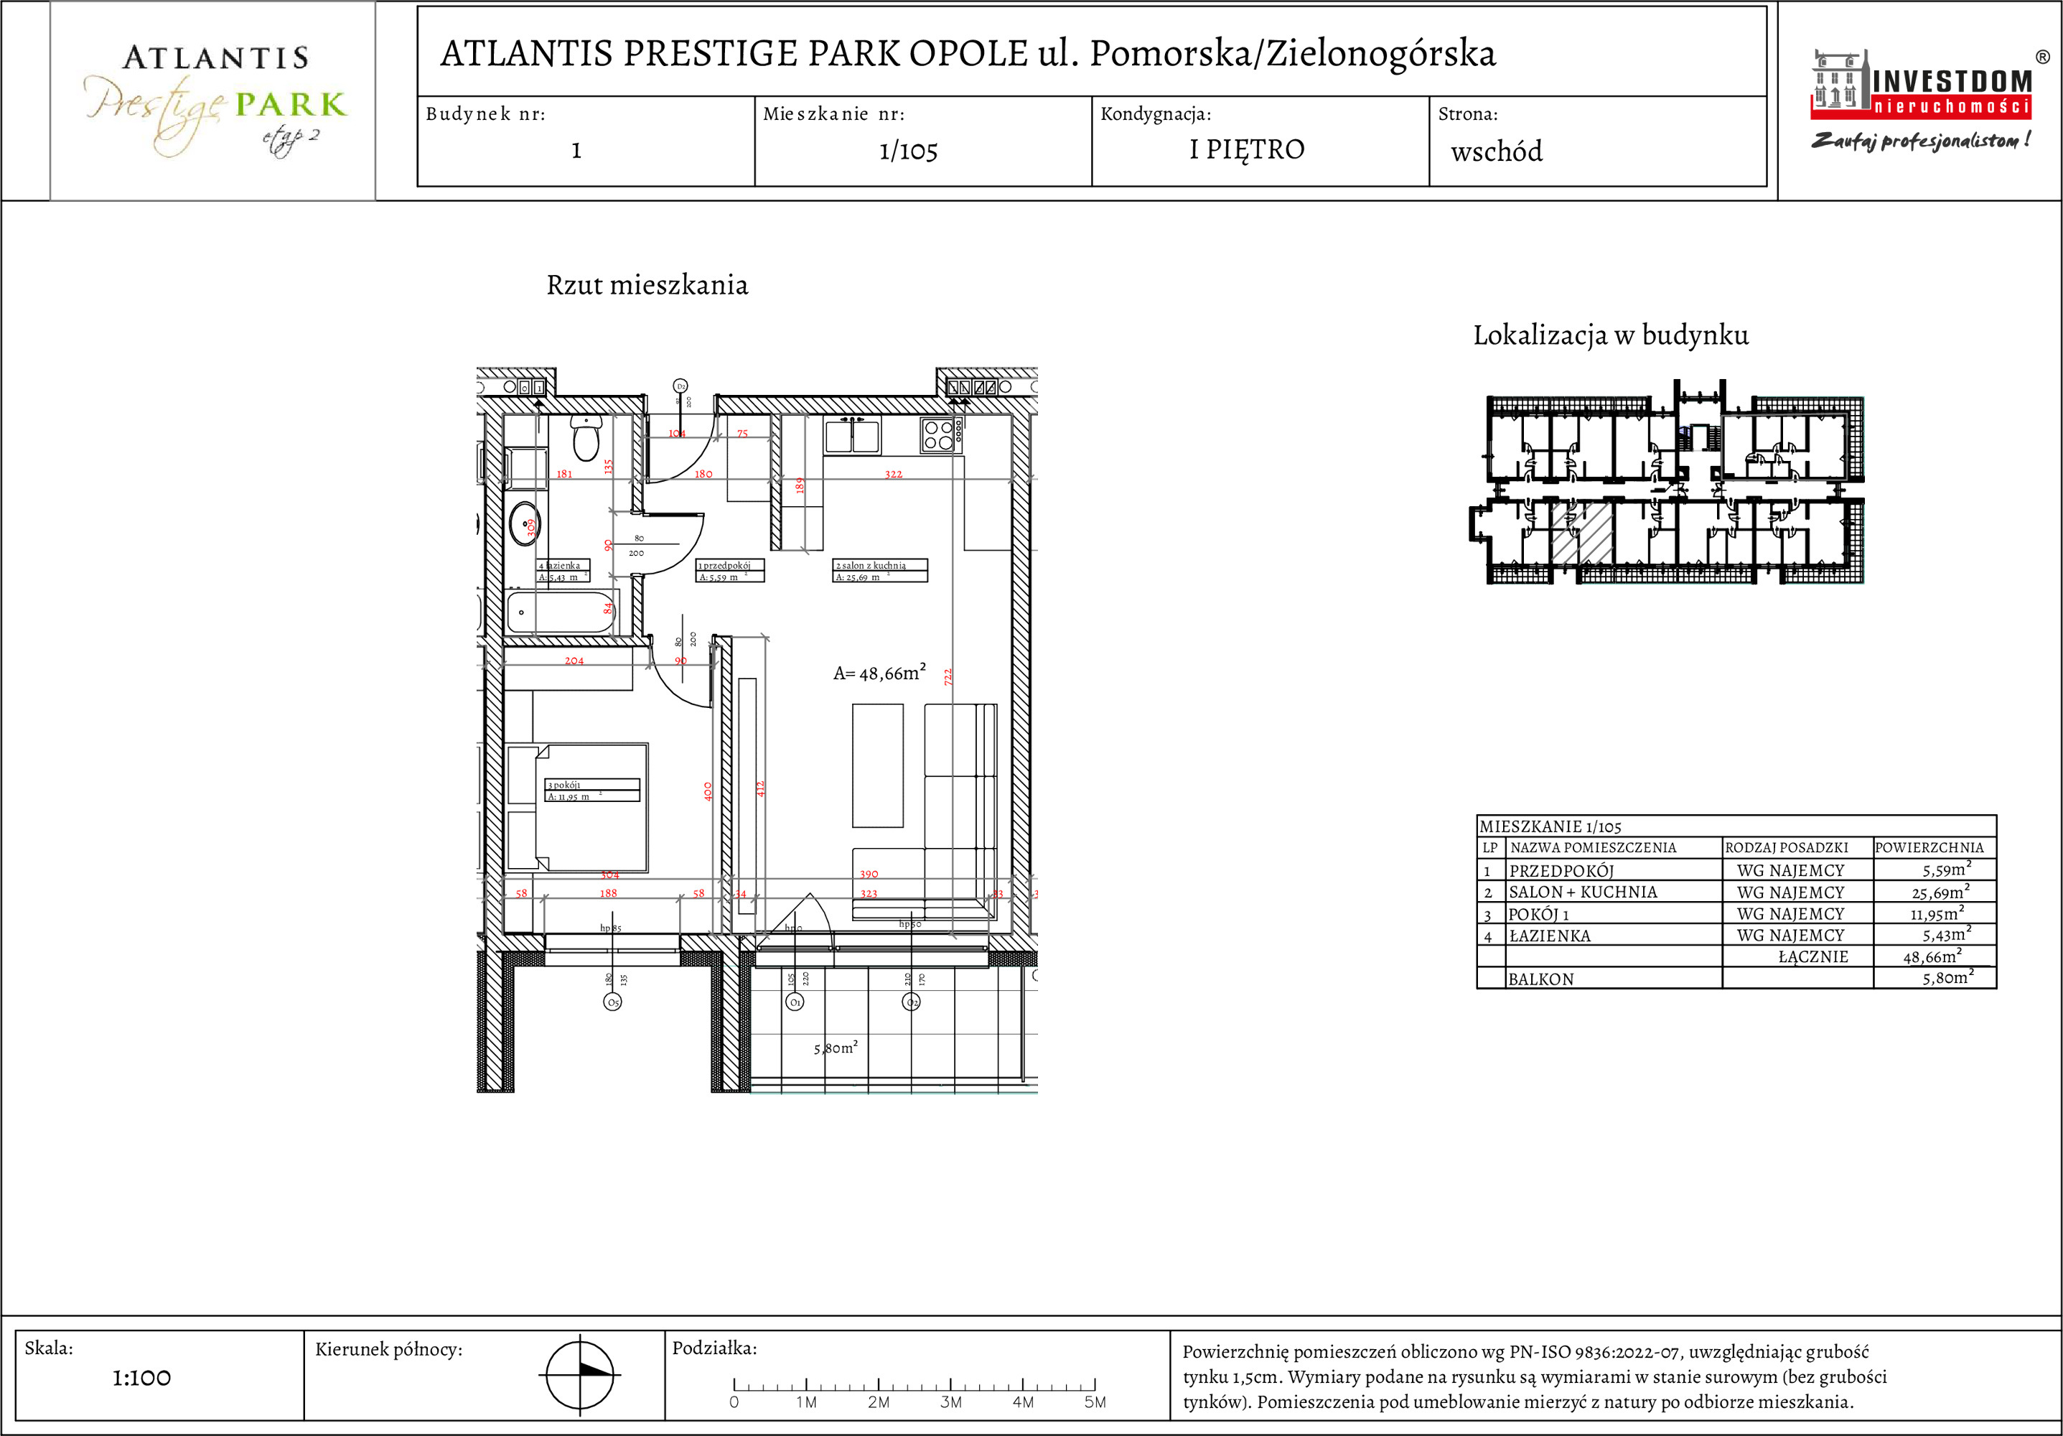Click the MIESZKANIE 1/105 table title
2063x1436 pixels.
pos(1551,826)
